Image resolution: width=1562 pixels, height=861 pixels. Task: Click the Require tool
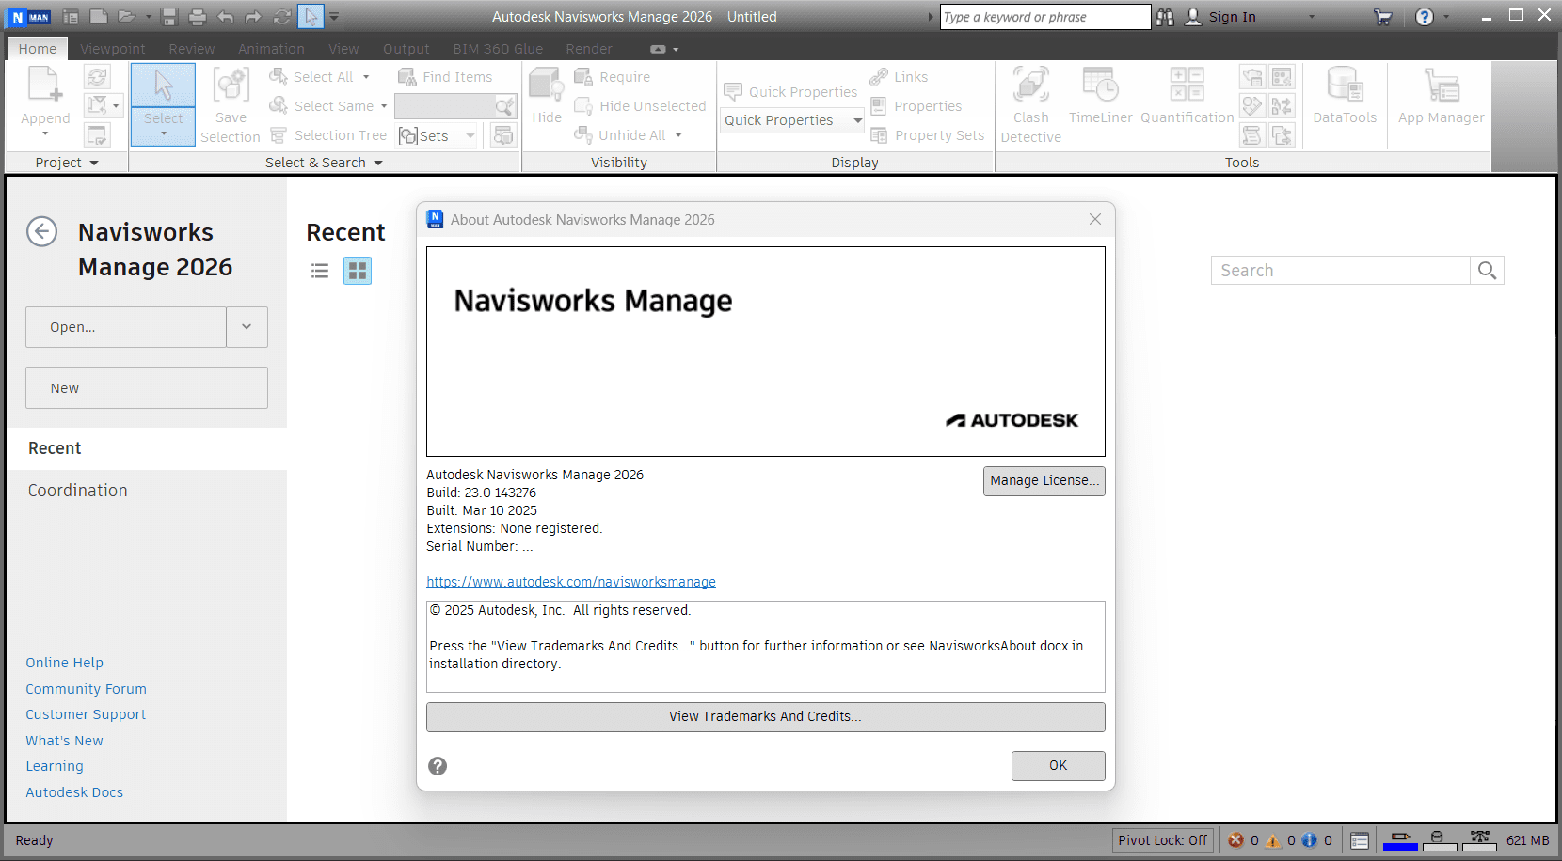[x=613, y=77]
